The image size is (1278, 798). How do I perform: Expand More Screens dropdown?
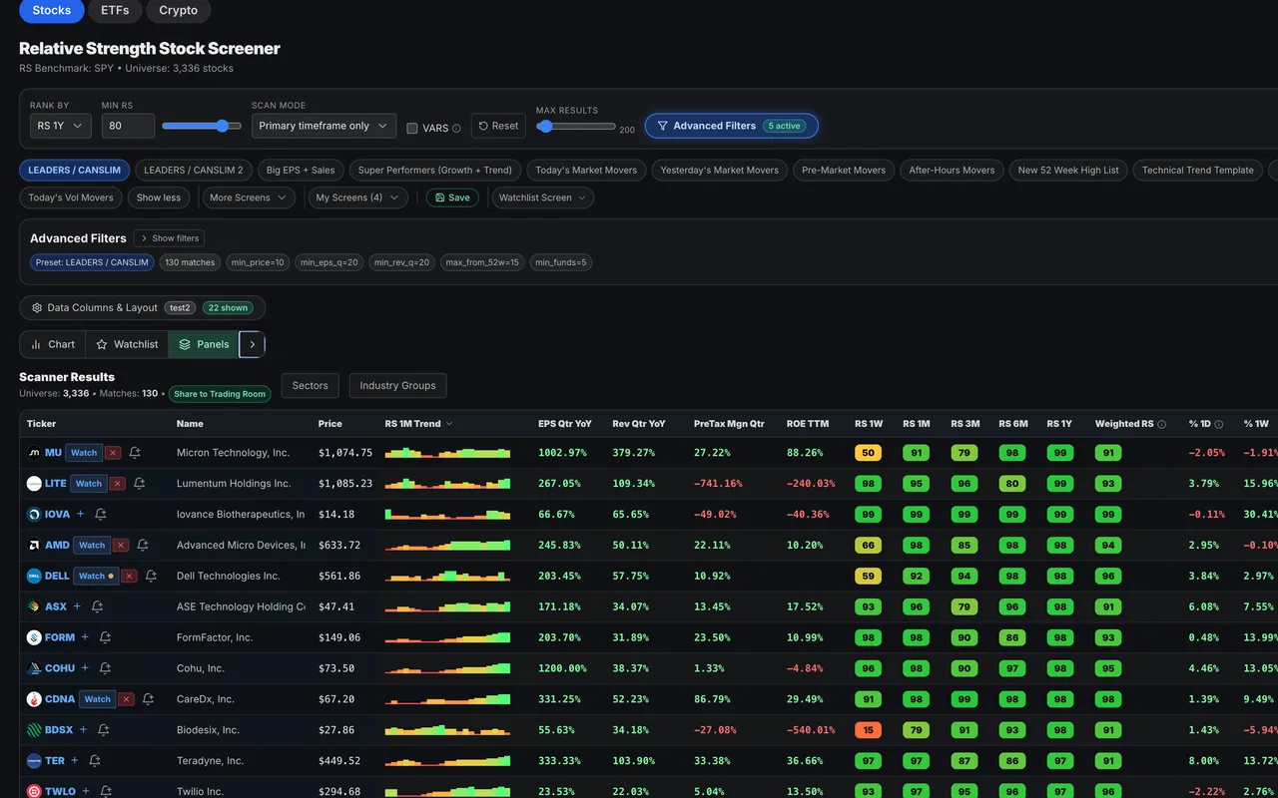tap(249, 198)
